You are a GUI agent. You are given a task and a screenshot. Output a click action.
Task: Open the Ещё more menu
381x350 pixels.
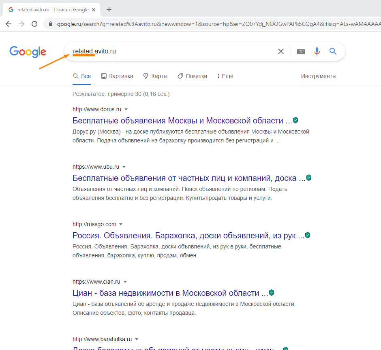(x=225, y=76)
